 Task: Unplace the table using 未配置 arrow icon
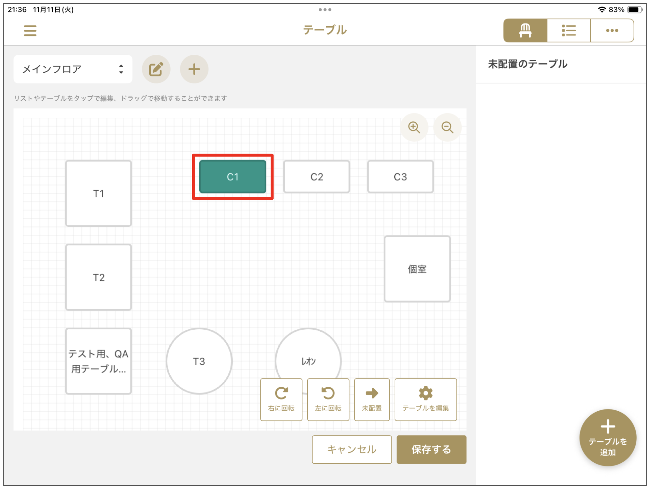[x=372, y=399]
